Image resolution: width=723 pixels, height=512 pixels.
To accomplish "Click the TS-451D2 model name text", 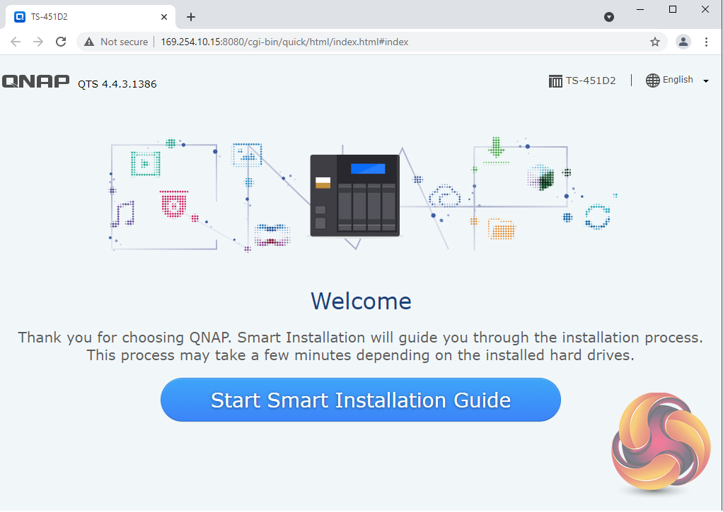I will [591, 81].
